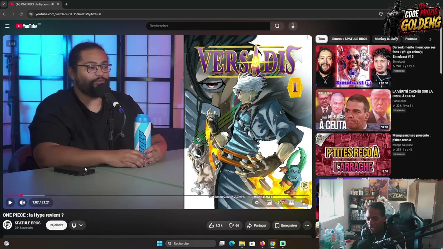Viewport: 443px width, 249px height.
Task: Dislike the video
Action: coord(234,225)
